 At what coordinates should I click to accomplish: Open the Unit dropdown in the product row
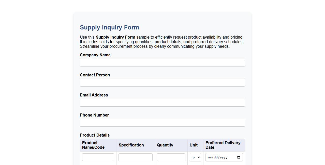pyautogui.click(x=195, y=157)
